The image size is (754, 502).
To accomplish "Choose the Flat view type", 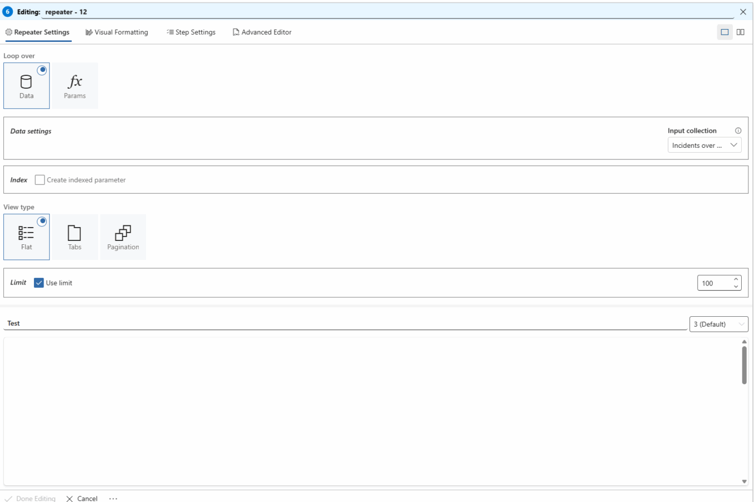I will 26,236.
